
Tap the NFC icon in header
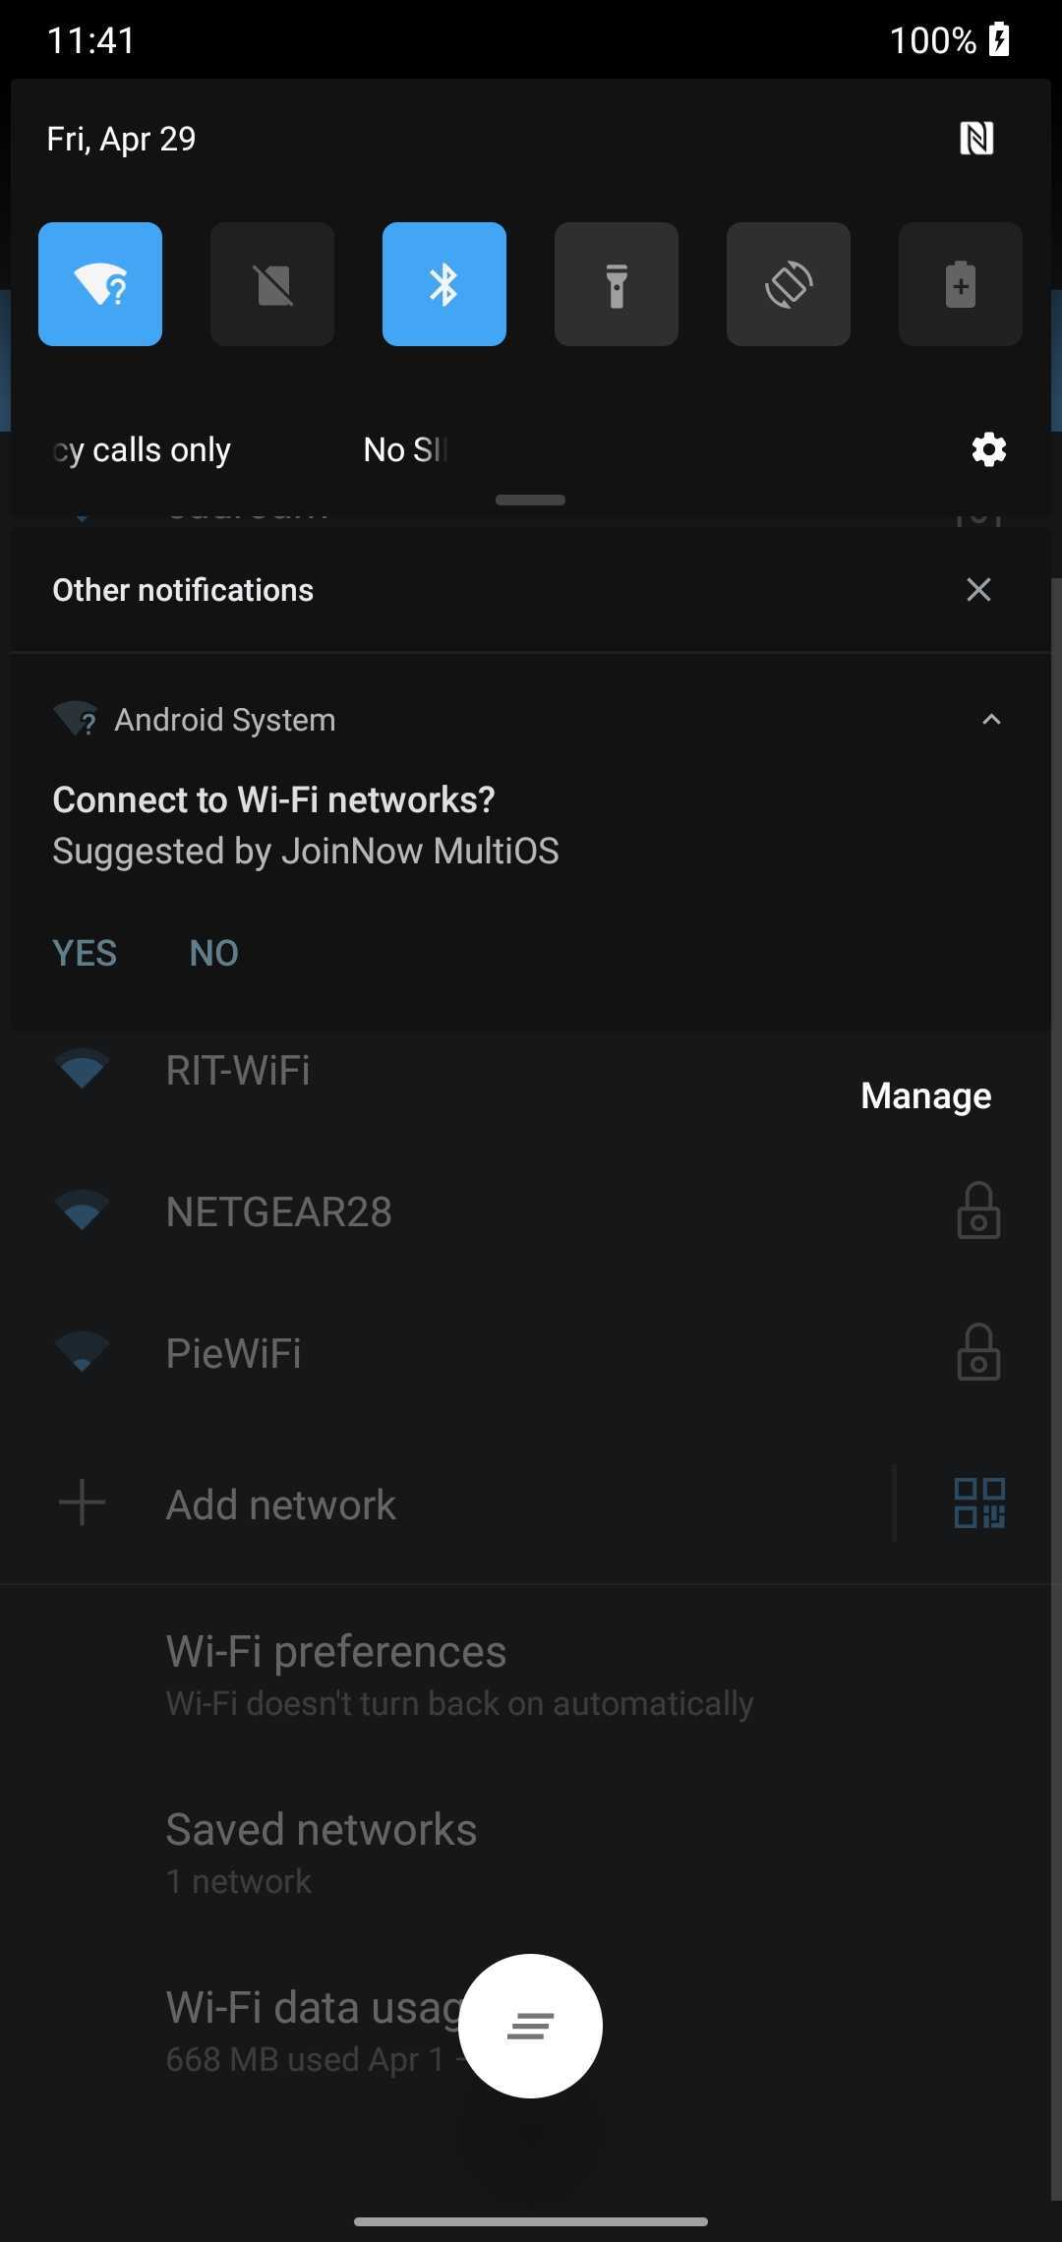point(976,139)
